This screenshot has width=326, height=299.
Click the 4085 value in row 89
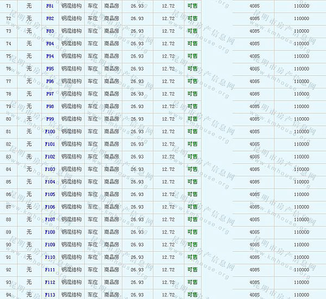point(254,232)
